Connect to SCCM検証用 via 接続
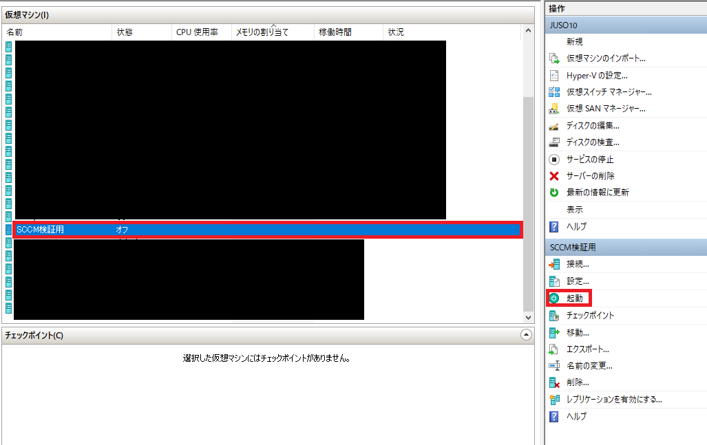Image resolution: width=707 pixels, height=445 pixels. point(578,263)
